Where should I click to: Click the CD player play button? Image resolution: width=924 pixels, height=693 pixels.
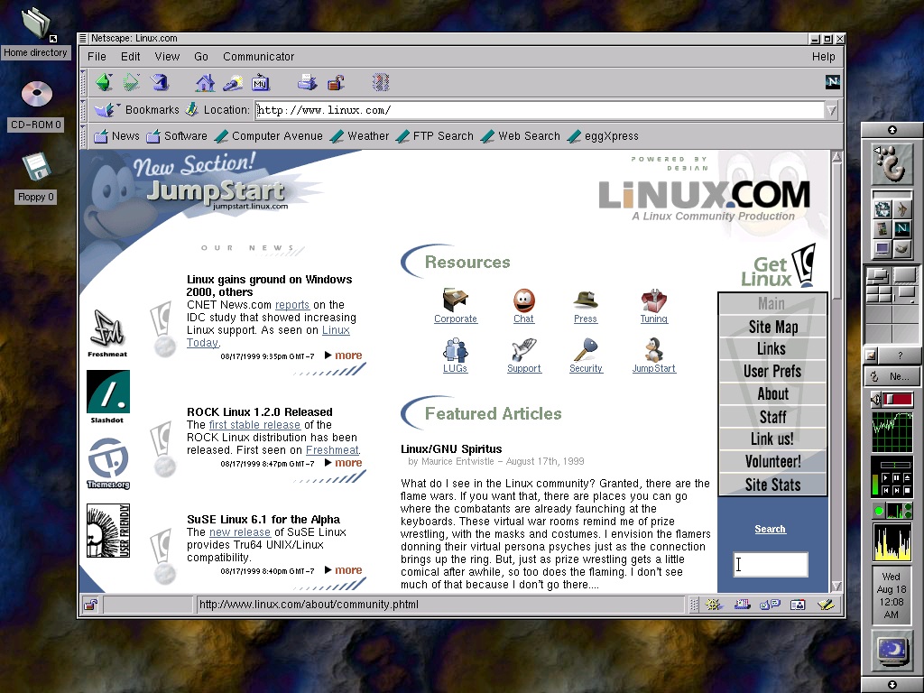[x=886, y=478]
